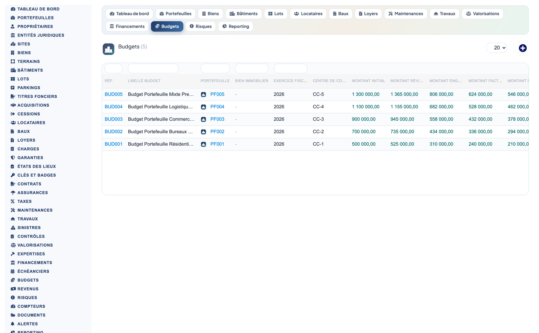Open budget BUD004 link
The image size is (539, 333).
click(x=113, y=107)
